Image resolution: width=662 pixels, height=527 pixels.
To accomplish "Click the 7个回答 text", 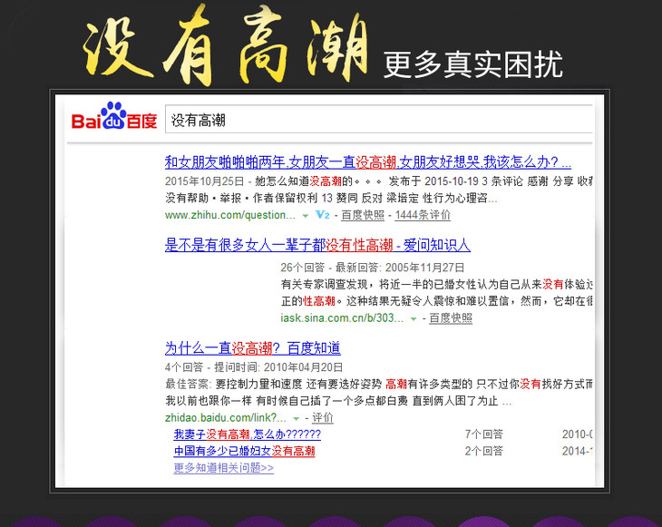I will coord(484,434).
